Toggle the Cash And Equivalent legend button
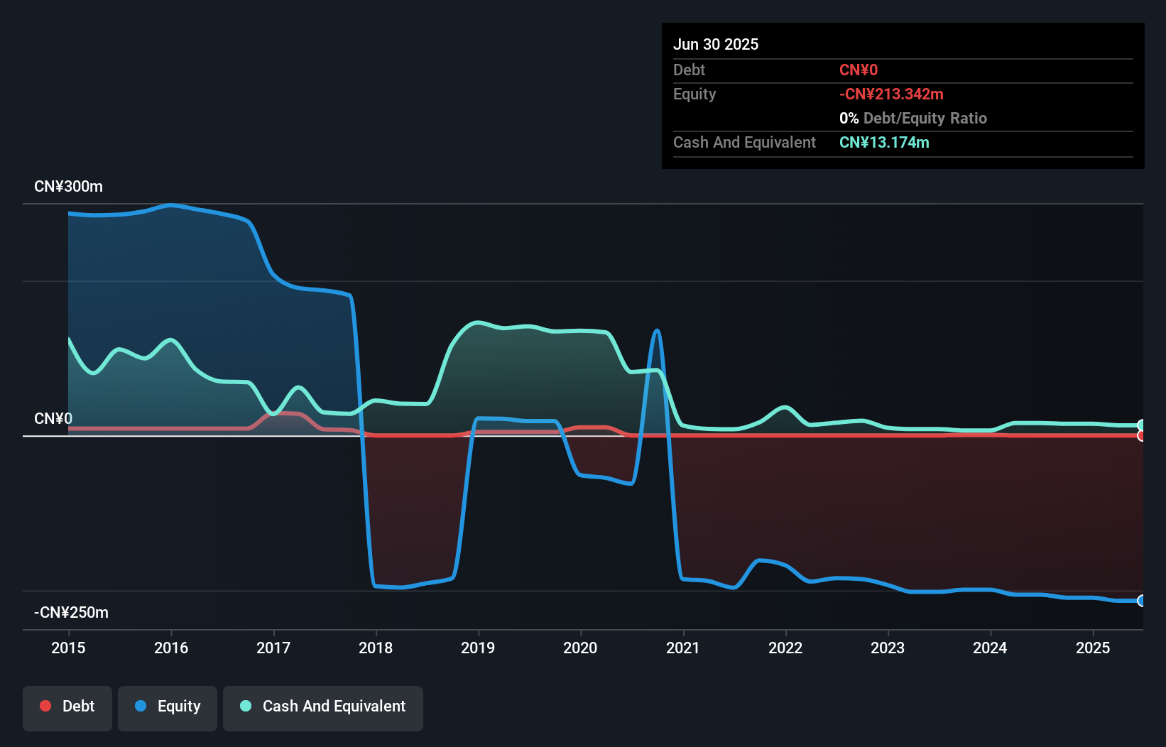1166x747 pixels. [323, 707]
